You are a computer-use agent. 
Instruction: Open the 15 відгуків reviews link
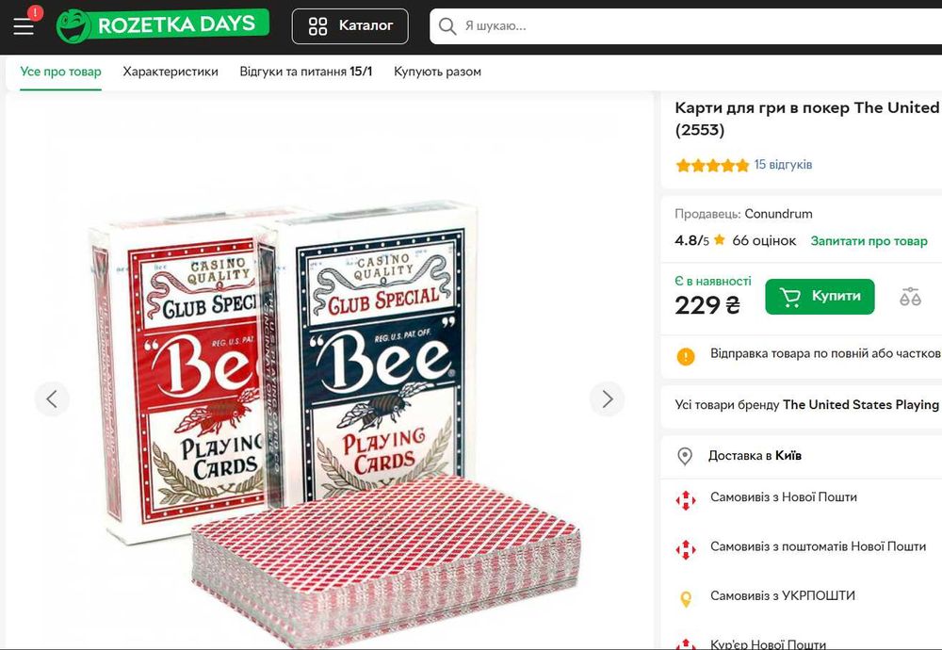783,165
